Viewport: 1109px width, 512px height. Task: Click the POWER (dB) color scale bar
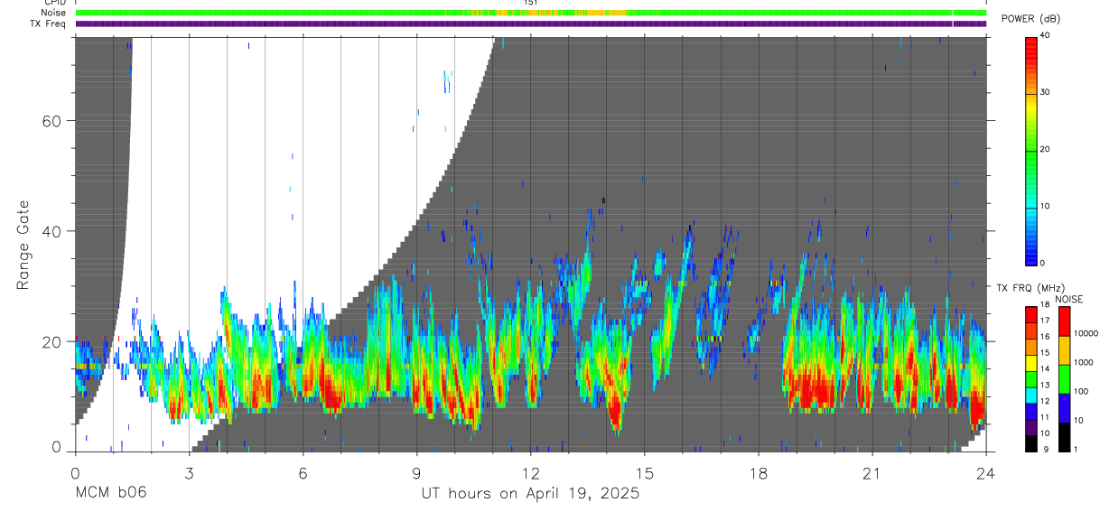coord(1031,150)
